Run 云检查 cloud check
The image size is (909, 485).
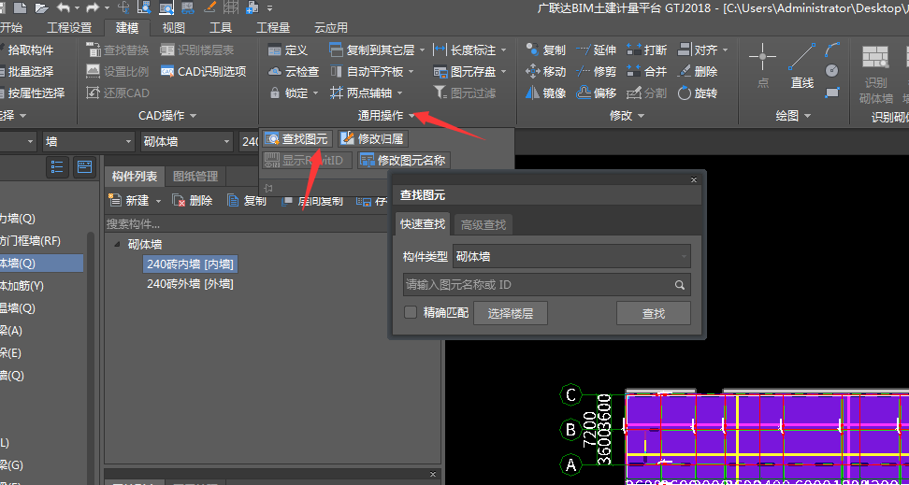tap(294, 72)
